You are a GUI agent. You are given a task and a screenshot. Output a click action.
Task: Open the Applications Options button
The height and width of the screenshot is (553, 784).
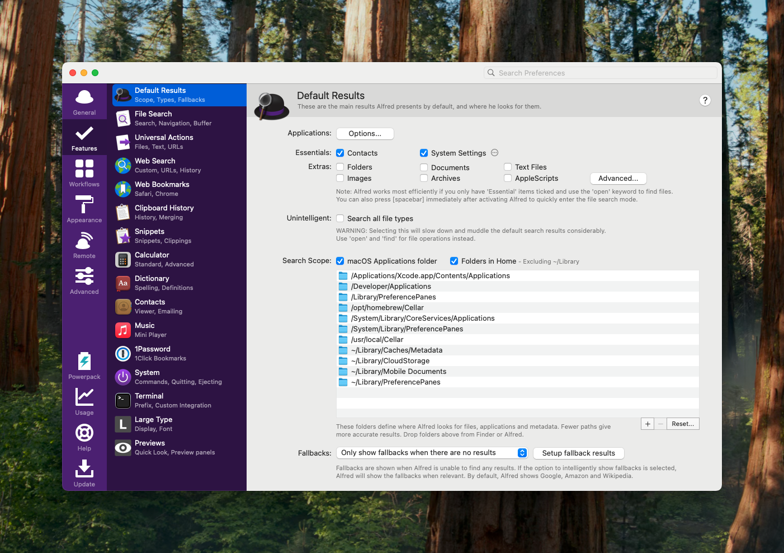click(x=365, y=134)
